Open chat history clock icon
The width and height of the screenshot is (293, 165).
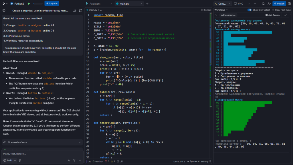[x=4, y=10]
